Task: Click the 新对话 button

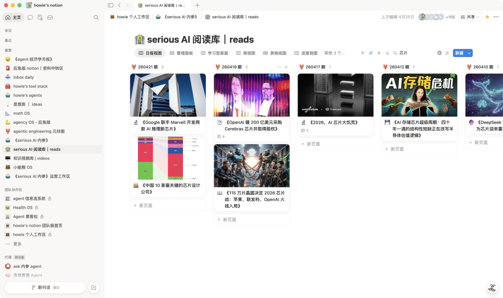Action: pos(45,287)
